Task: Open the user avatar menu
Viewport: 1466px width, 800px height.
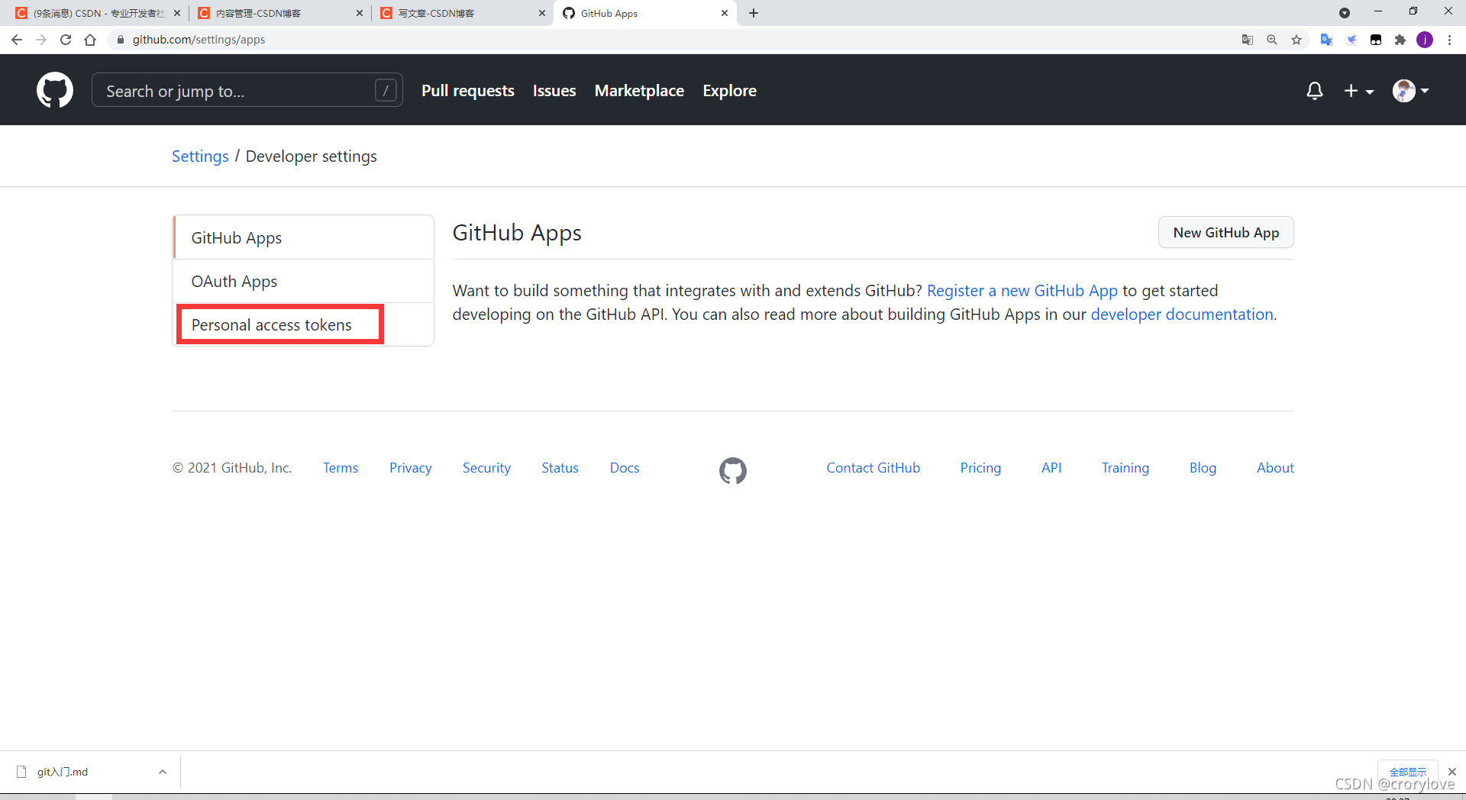Action: click(1410, 91)
